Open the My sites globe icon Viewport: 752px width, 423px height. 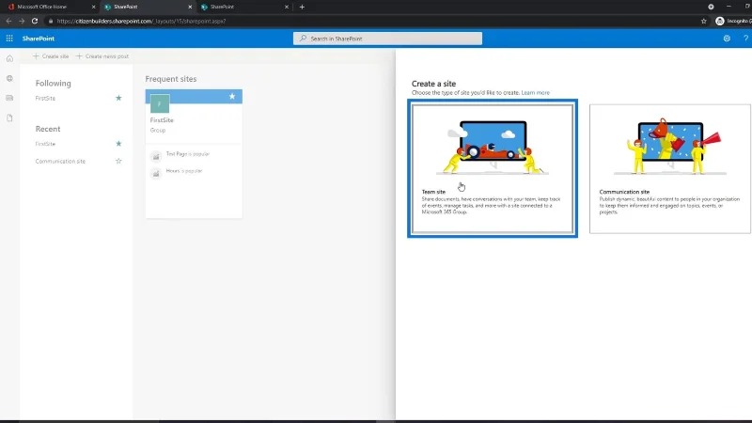click(x=9, y=78)
